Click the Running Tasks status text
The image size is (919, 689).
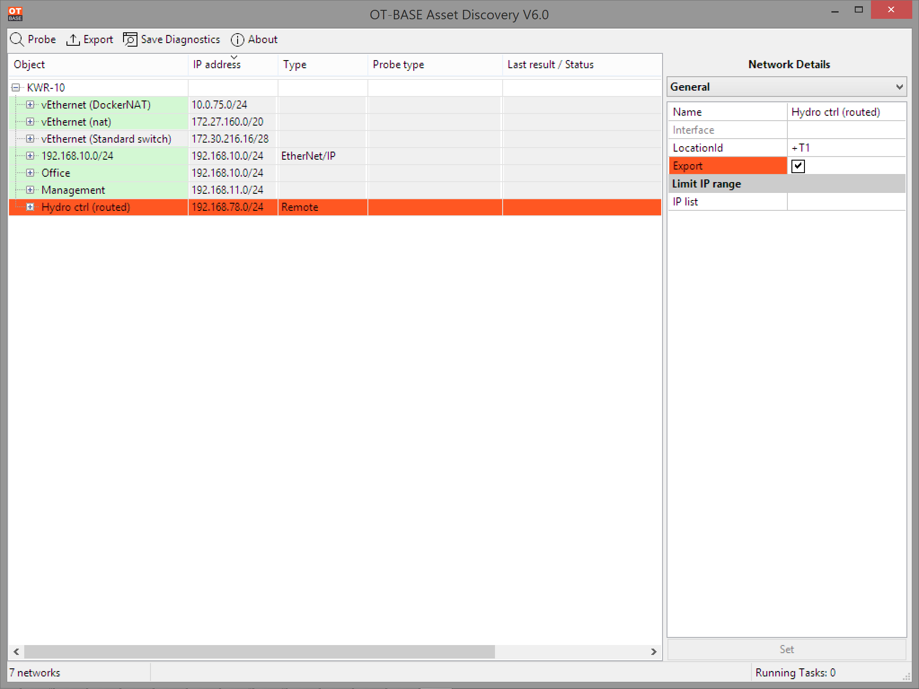(x=795, y=672)
